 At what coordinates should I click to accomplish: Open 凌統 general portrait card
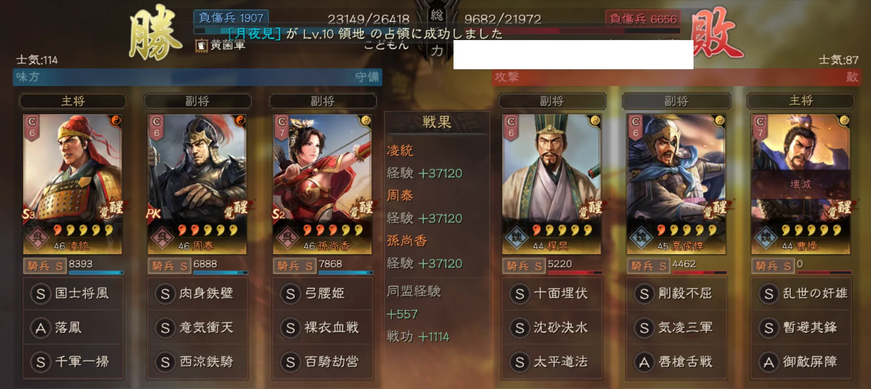click(73, 184)
